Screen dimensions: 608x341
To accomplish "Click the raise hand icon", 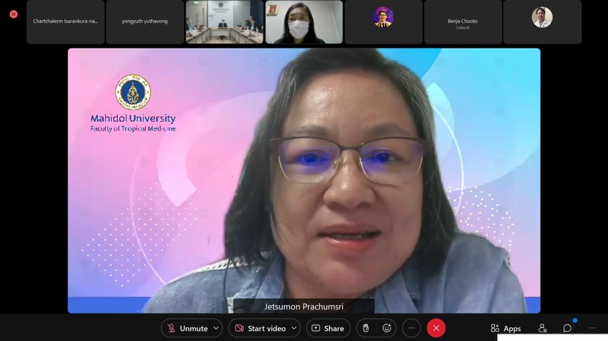I will point(365,328).
